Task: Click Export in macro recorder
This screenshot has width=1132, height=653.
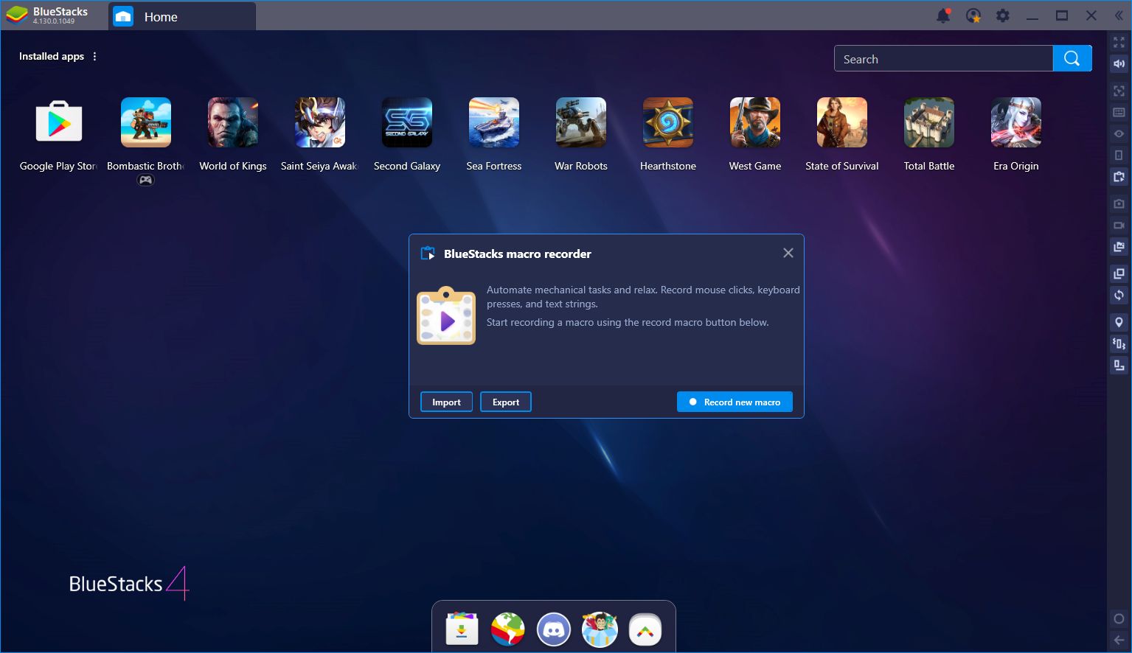Action: pyautogui.click(x=506, y=402)
